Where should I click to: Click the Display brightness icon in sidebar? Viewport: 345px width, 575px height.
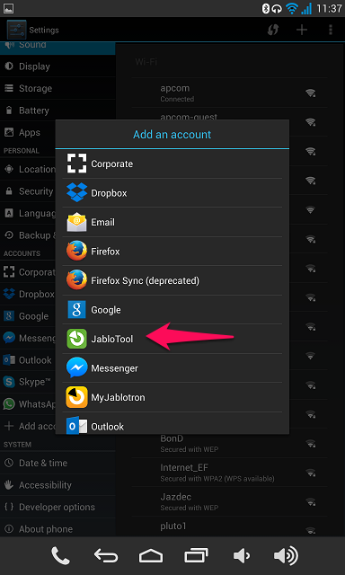coord(9,66)
